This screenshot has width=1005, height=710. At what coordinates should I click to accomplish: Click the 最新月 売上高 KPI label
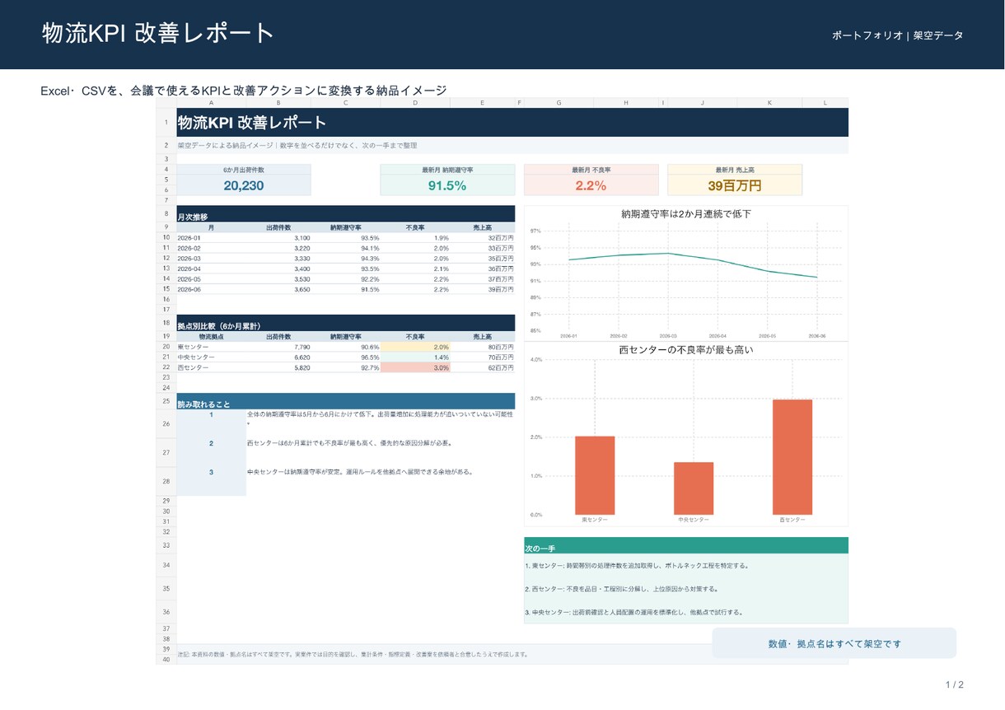(x=735, y=170)
